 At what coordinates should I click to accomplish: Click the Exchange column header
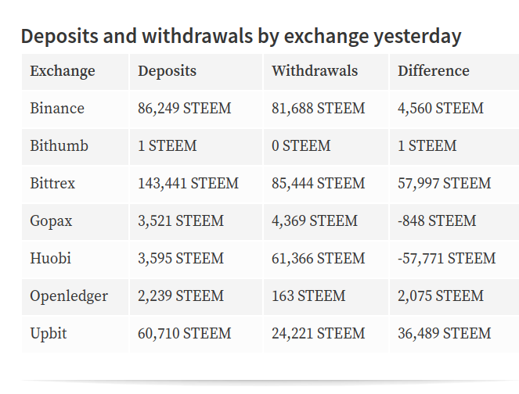[x=63, y=71]
